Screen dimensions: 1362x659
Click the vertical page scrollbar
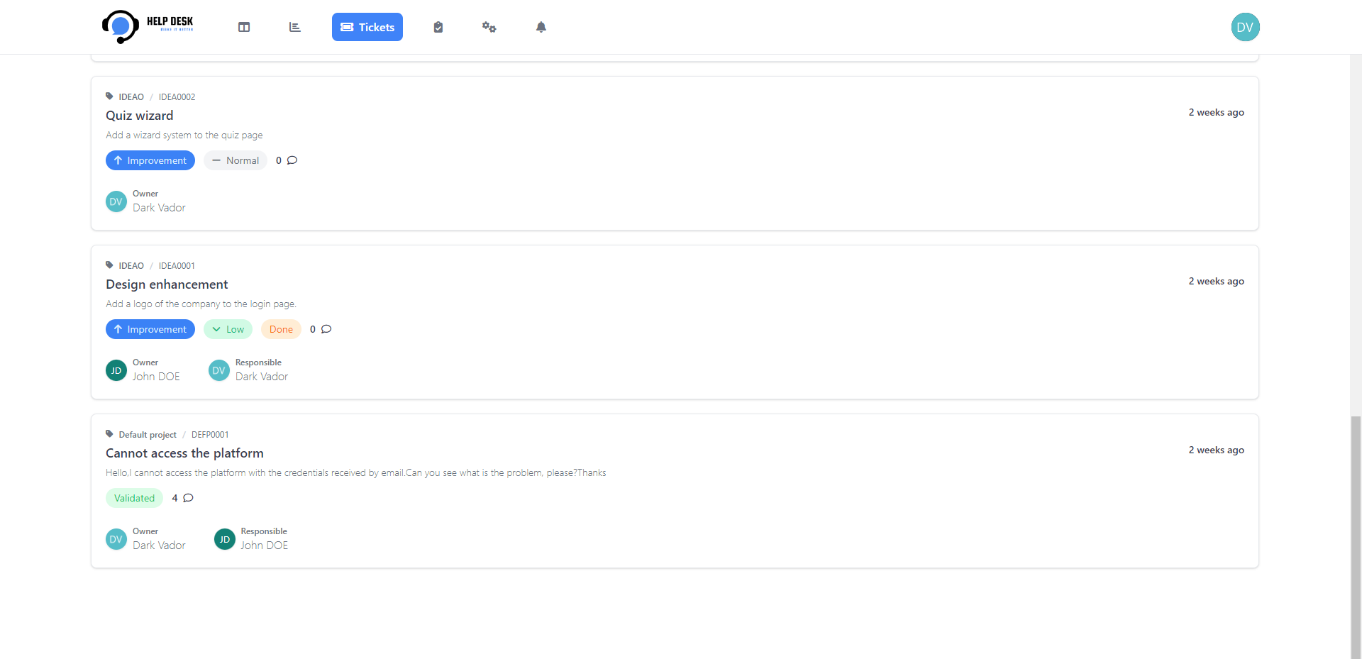1356,532
